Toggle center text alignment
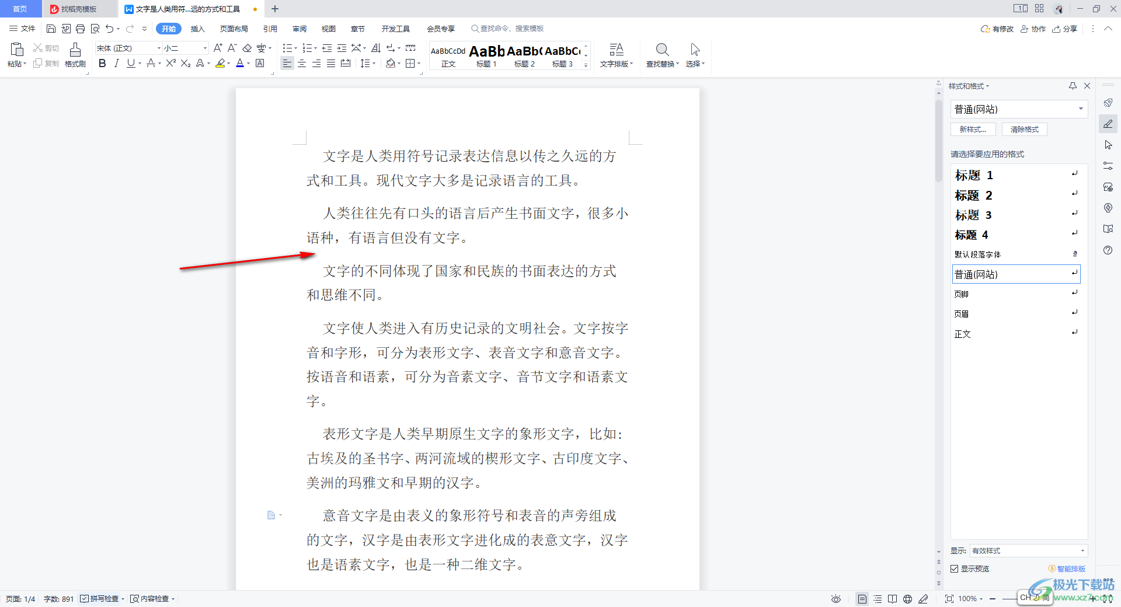The image size is (1121, 607). pos(302,63)
